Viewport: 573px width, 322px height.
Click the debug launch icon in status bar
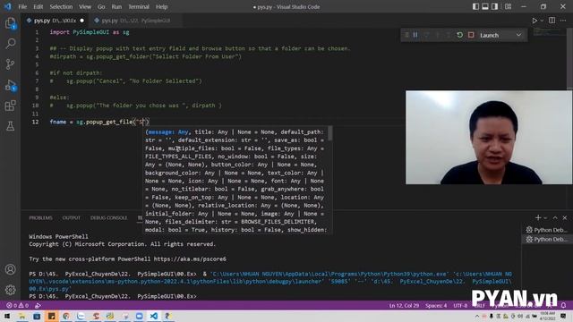38,306
